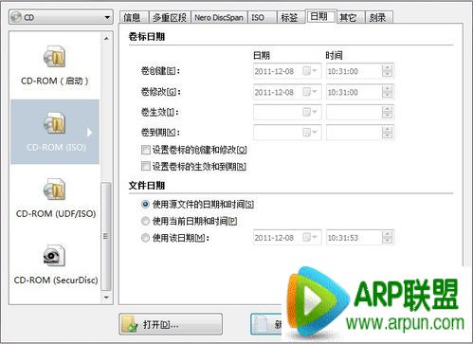The image size is (473, 344).
Task: Switch to the 其它 tab
Action: click(351, 18)
